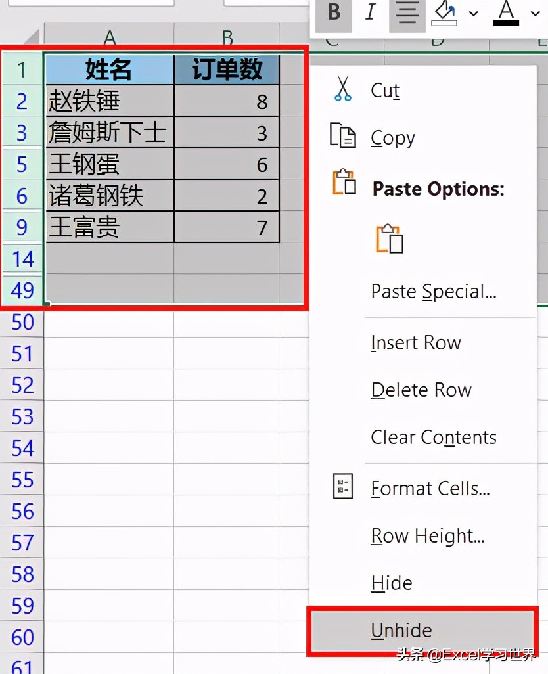Choose Insert Row from context menu

click(416, 343)
